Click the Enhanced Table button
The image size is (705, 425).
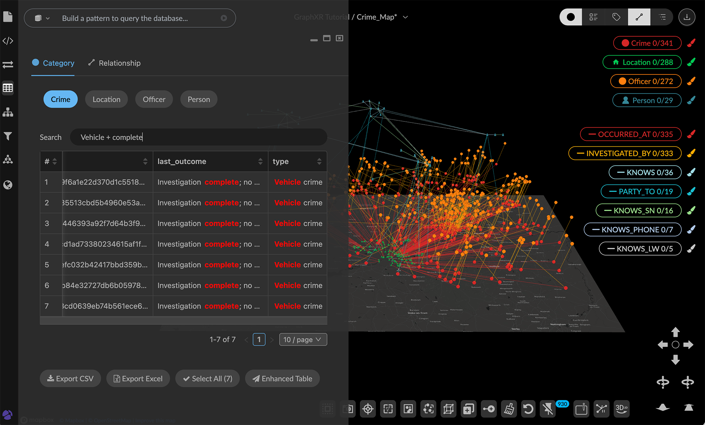[x=282, y=378]
